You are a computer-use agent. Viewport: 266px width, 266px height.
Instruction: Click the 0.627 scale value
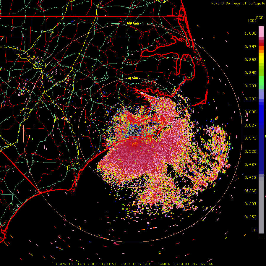click(250, 125)
